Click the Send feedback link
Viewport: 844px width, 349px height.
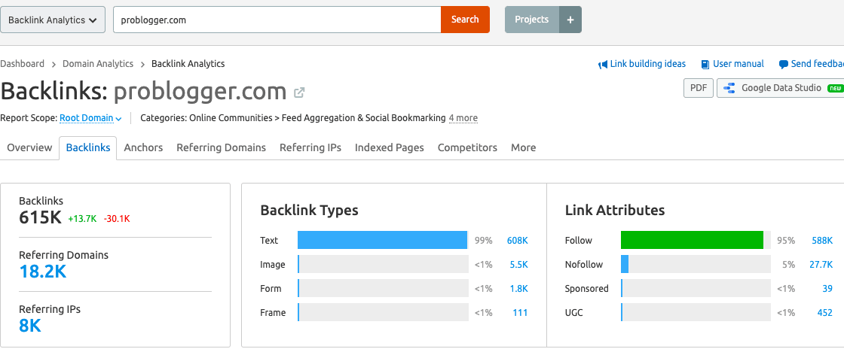[817, 64]
